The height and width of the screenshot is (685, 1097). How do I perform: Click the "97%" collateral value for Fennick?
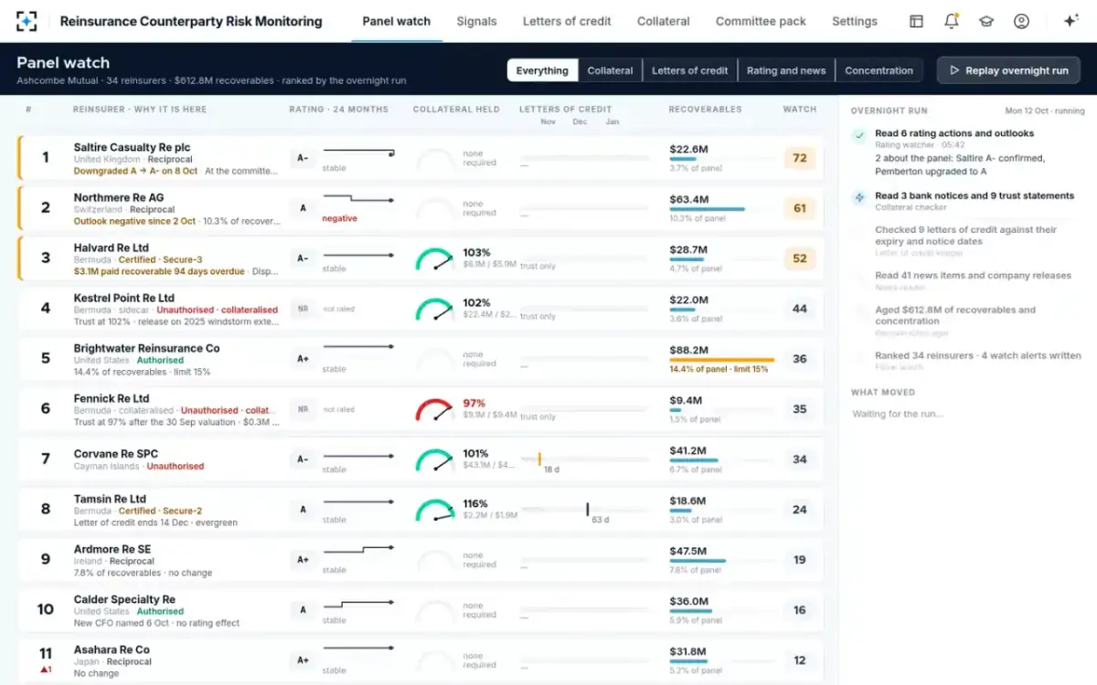(474, 403)
